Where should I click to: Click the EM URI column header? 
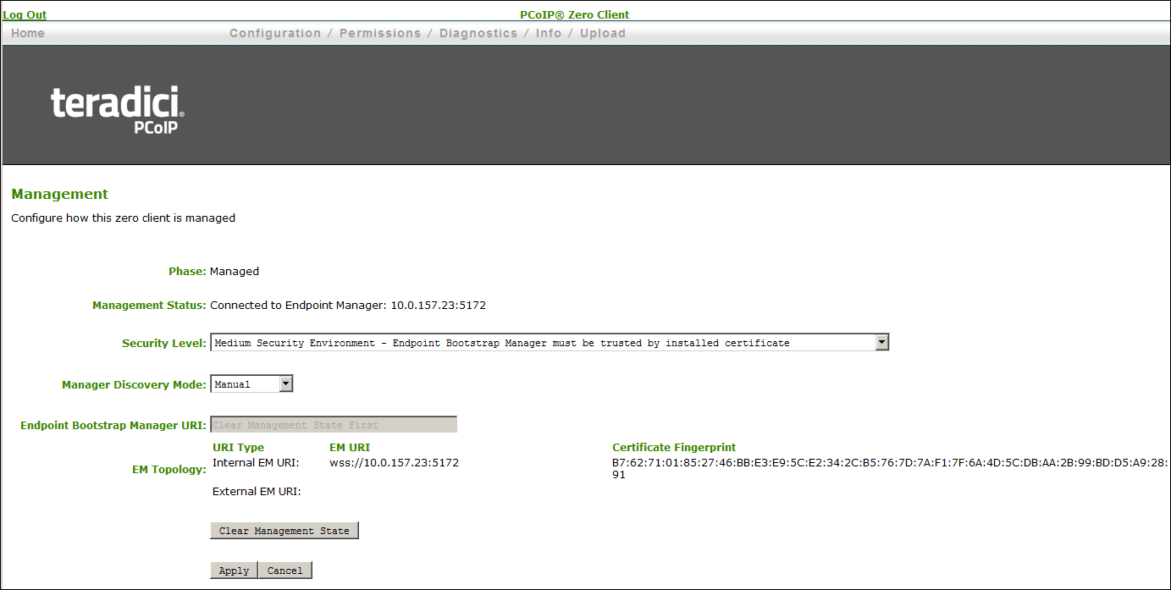(x=350, y=447)
